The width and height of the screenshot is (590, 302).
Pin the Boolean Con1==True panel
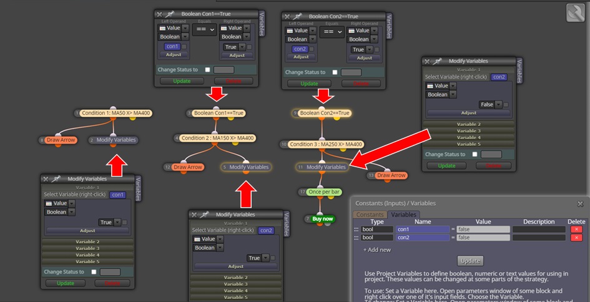170,14
